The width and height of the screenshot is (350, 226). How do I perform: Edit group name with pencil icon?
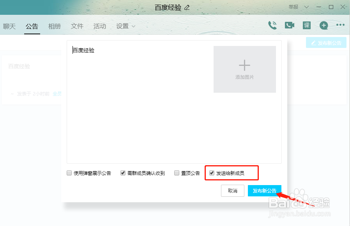click(187, 7)
